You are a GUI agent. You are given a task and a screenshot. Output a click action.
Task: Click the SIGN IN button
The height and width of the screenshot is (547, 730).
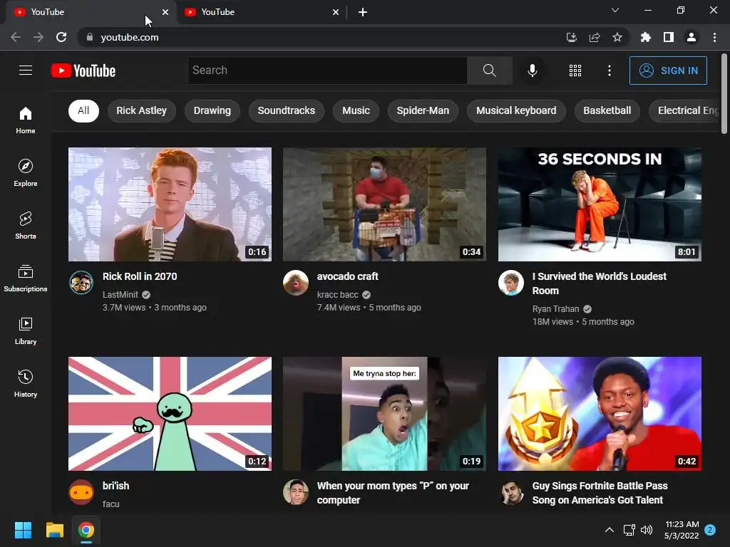pos(668,71)
